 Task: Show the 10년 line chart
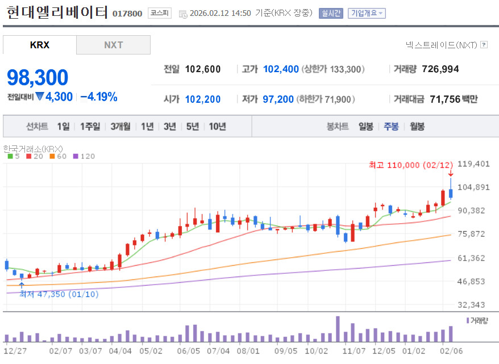[217, 127]
